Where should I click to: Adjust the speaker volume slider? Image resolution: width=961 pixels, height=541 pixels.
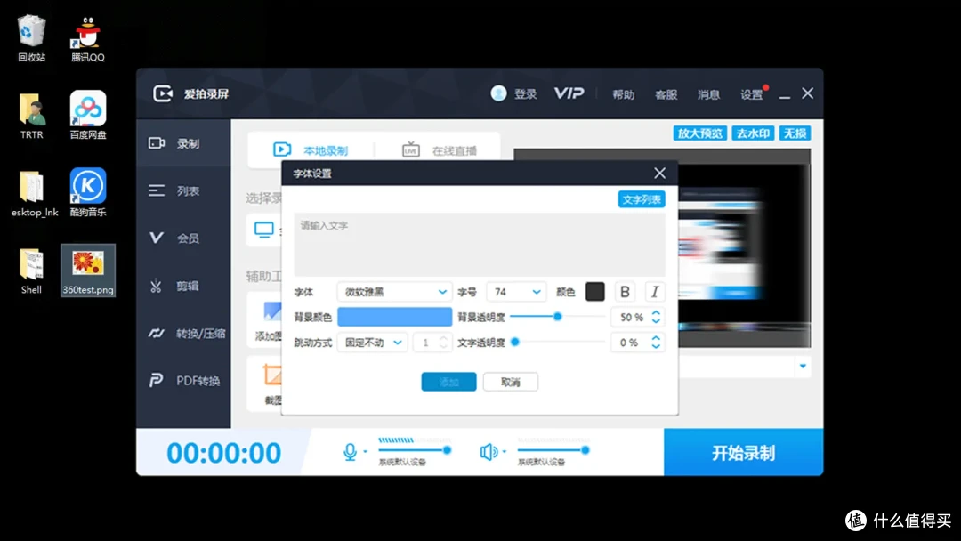click(x=553, y=450)
